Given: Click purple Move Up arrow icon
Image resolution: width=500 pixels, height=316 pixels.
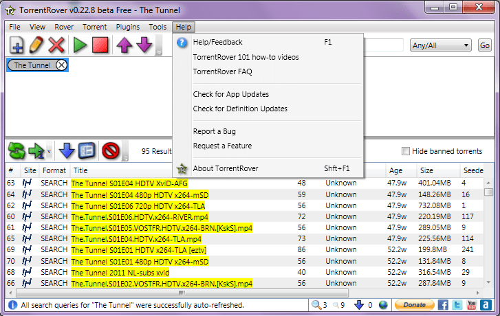Looking at the screenshot, I should [124, 45].
